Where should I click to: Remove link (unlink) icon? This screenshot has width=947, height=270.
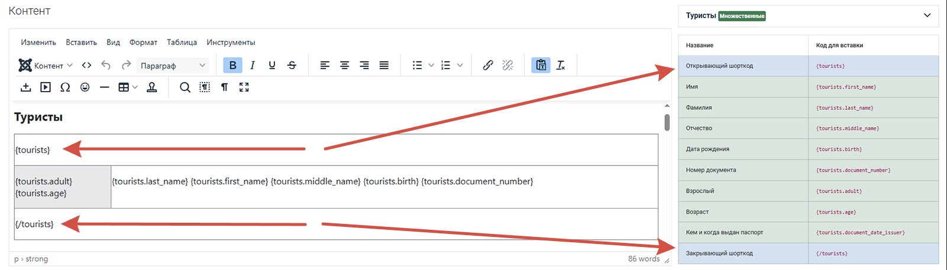pos(508,66)
